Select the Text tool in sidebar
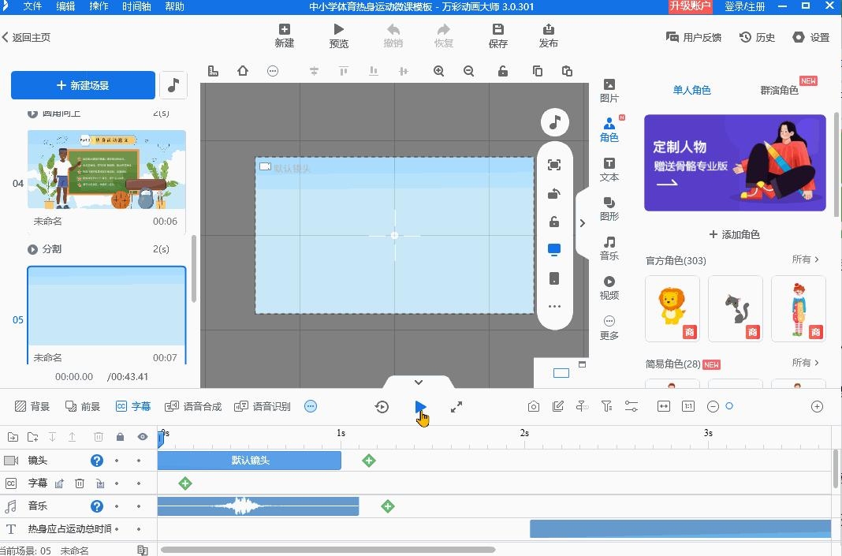The height and width of the screenshot is (556, 842). coord(609,170)
